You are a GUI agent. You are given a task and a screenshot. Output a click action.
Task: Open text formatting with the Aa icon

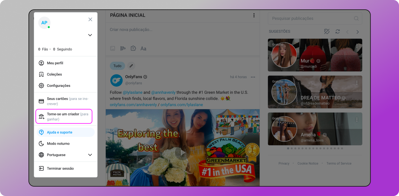coord(143,48)
